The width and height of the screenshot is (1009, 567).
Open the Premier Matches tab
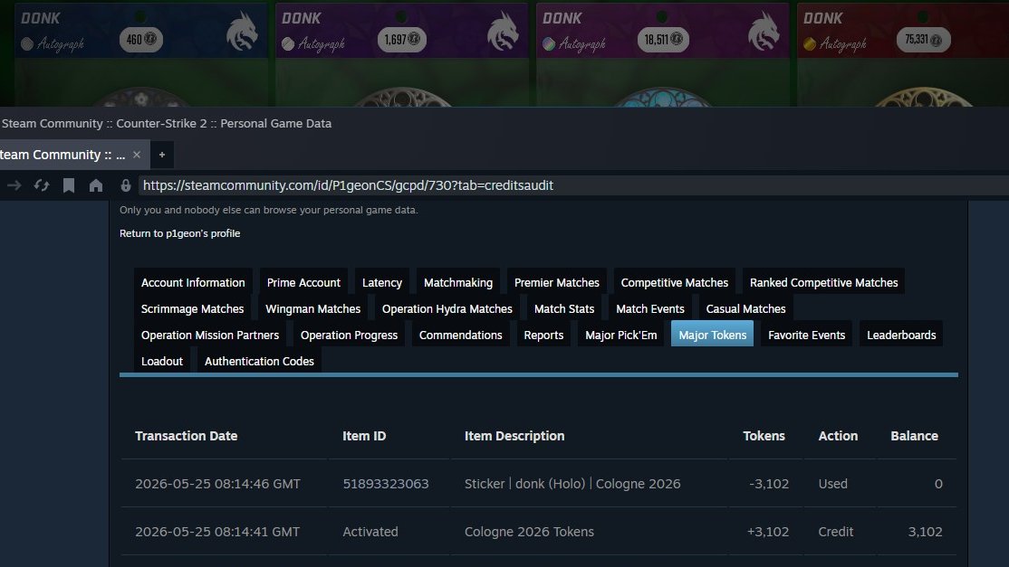point(557,282)
